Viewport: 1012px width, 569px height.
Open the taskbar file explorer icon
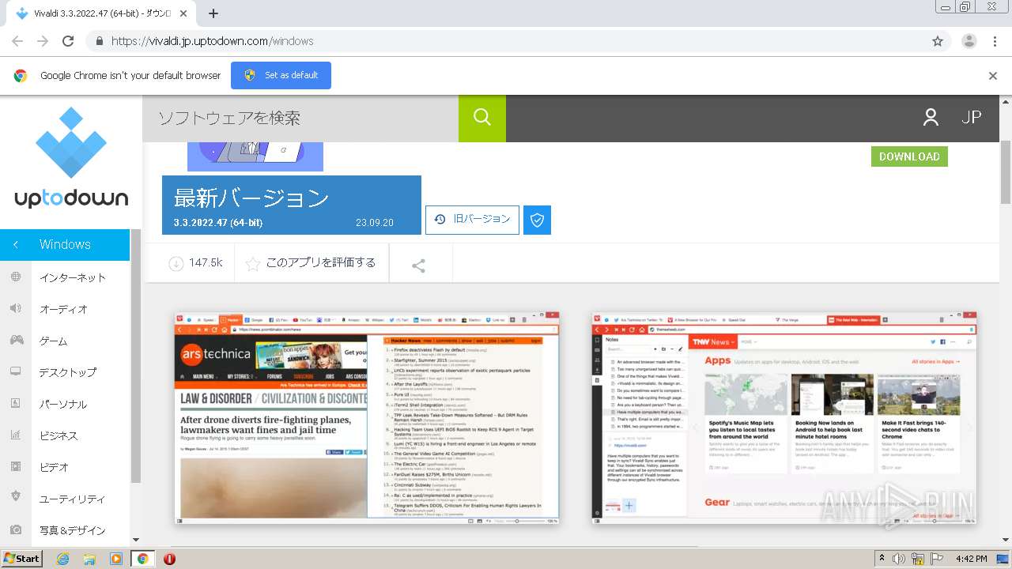89,559
